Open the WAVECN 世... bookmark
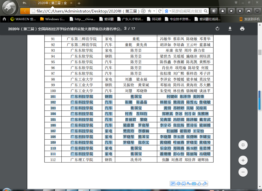Screen dimensions: 262x191 (23, 19)
